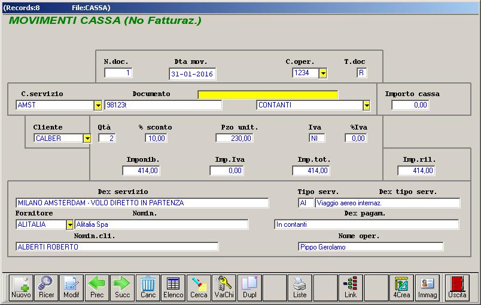Open the 4Crea design tool icon

(401, 287)
